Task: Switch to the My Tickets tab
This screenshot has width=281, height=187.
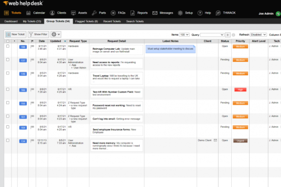Action: point(31,21)
